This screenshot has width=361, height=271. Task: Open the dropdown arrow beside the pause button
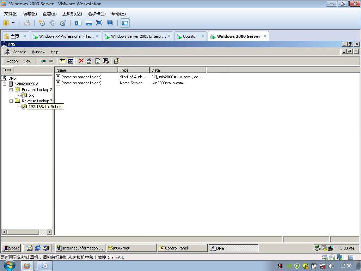[x=13, y=23]
